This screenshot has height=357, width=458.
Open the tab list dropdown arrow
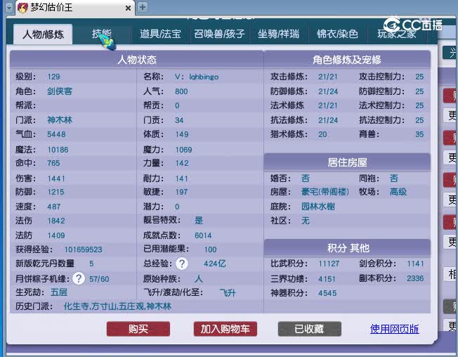(x=9, y=8)
